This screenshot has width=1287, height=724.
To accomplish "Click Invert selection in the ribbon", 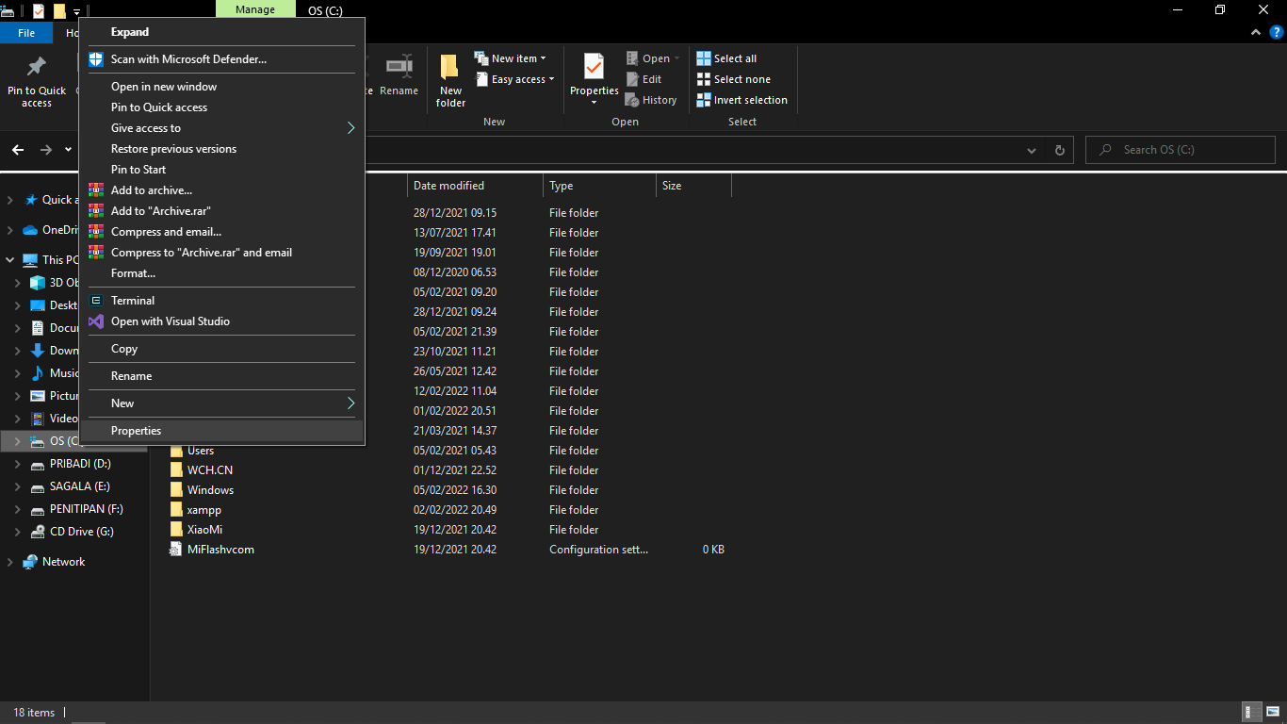I will coord(742,100).
